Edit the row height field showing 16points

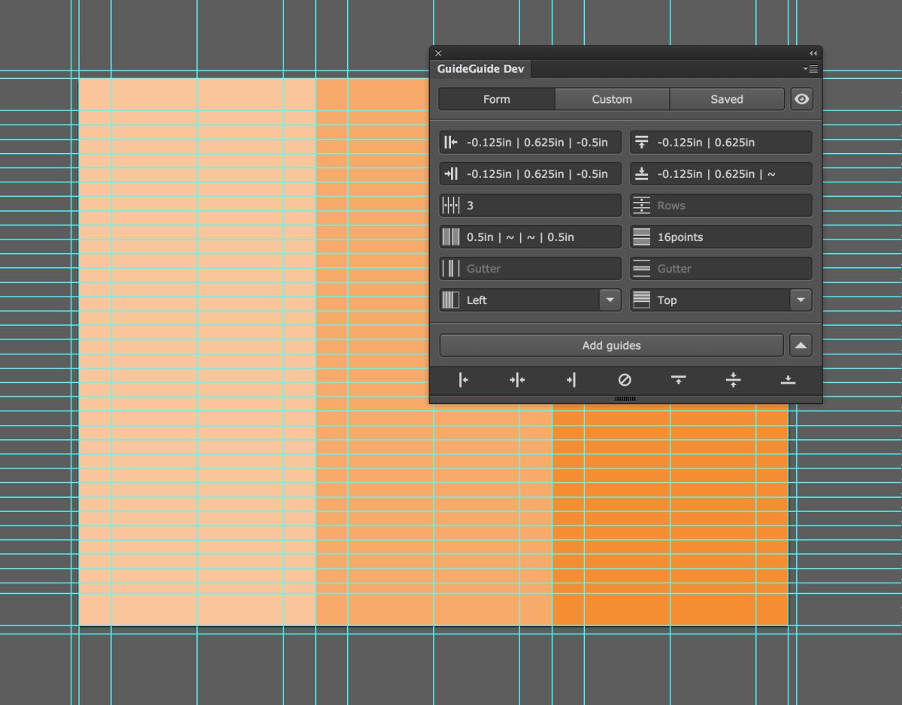(x=722, y=237)
